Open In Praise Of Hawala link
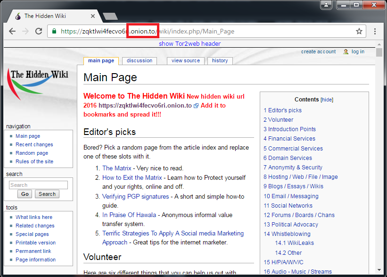 129,215
